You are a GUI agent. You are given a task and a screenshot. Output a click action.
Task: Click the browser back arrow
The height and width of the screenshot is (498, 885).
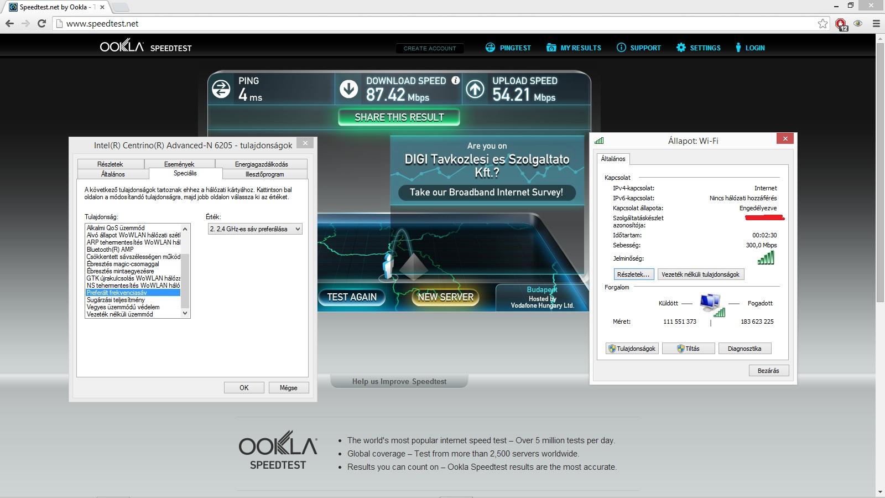coord(9,23)
